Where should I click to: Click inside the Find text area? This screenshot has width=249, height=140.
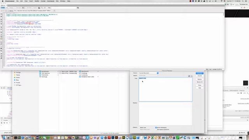click(165, 89)
